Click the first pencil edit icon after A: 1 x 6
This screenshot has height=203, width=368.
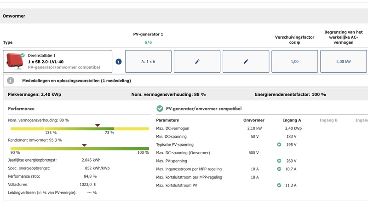[197, 62]
